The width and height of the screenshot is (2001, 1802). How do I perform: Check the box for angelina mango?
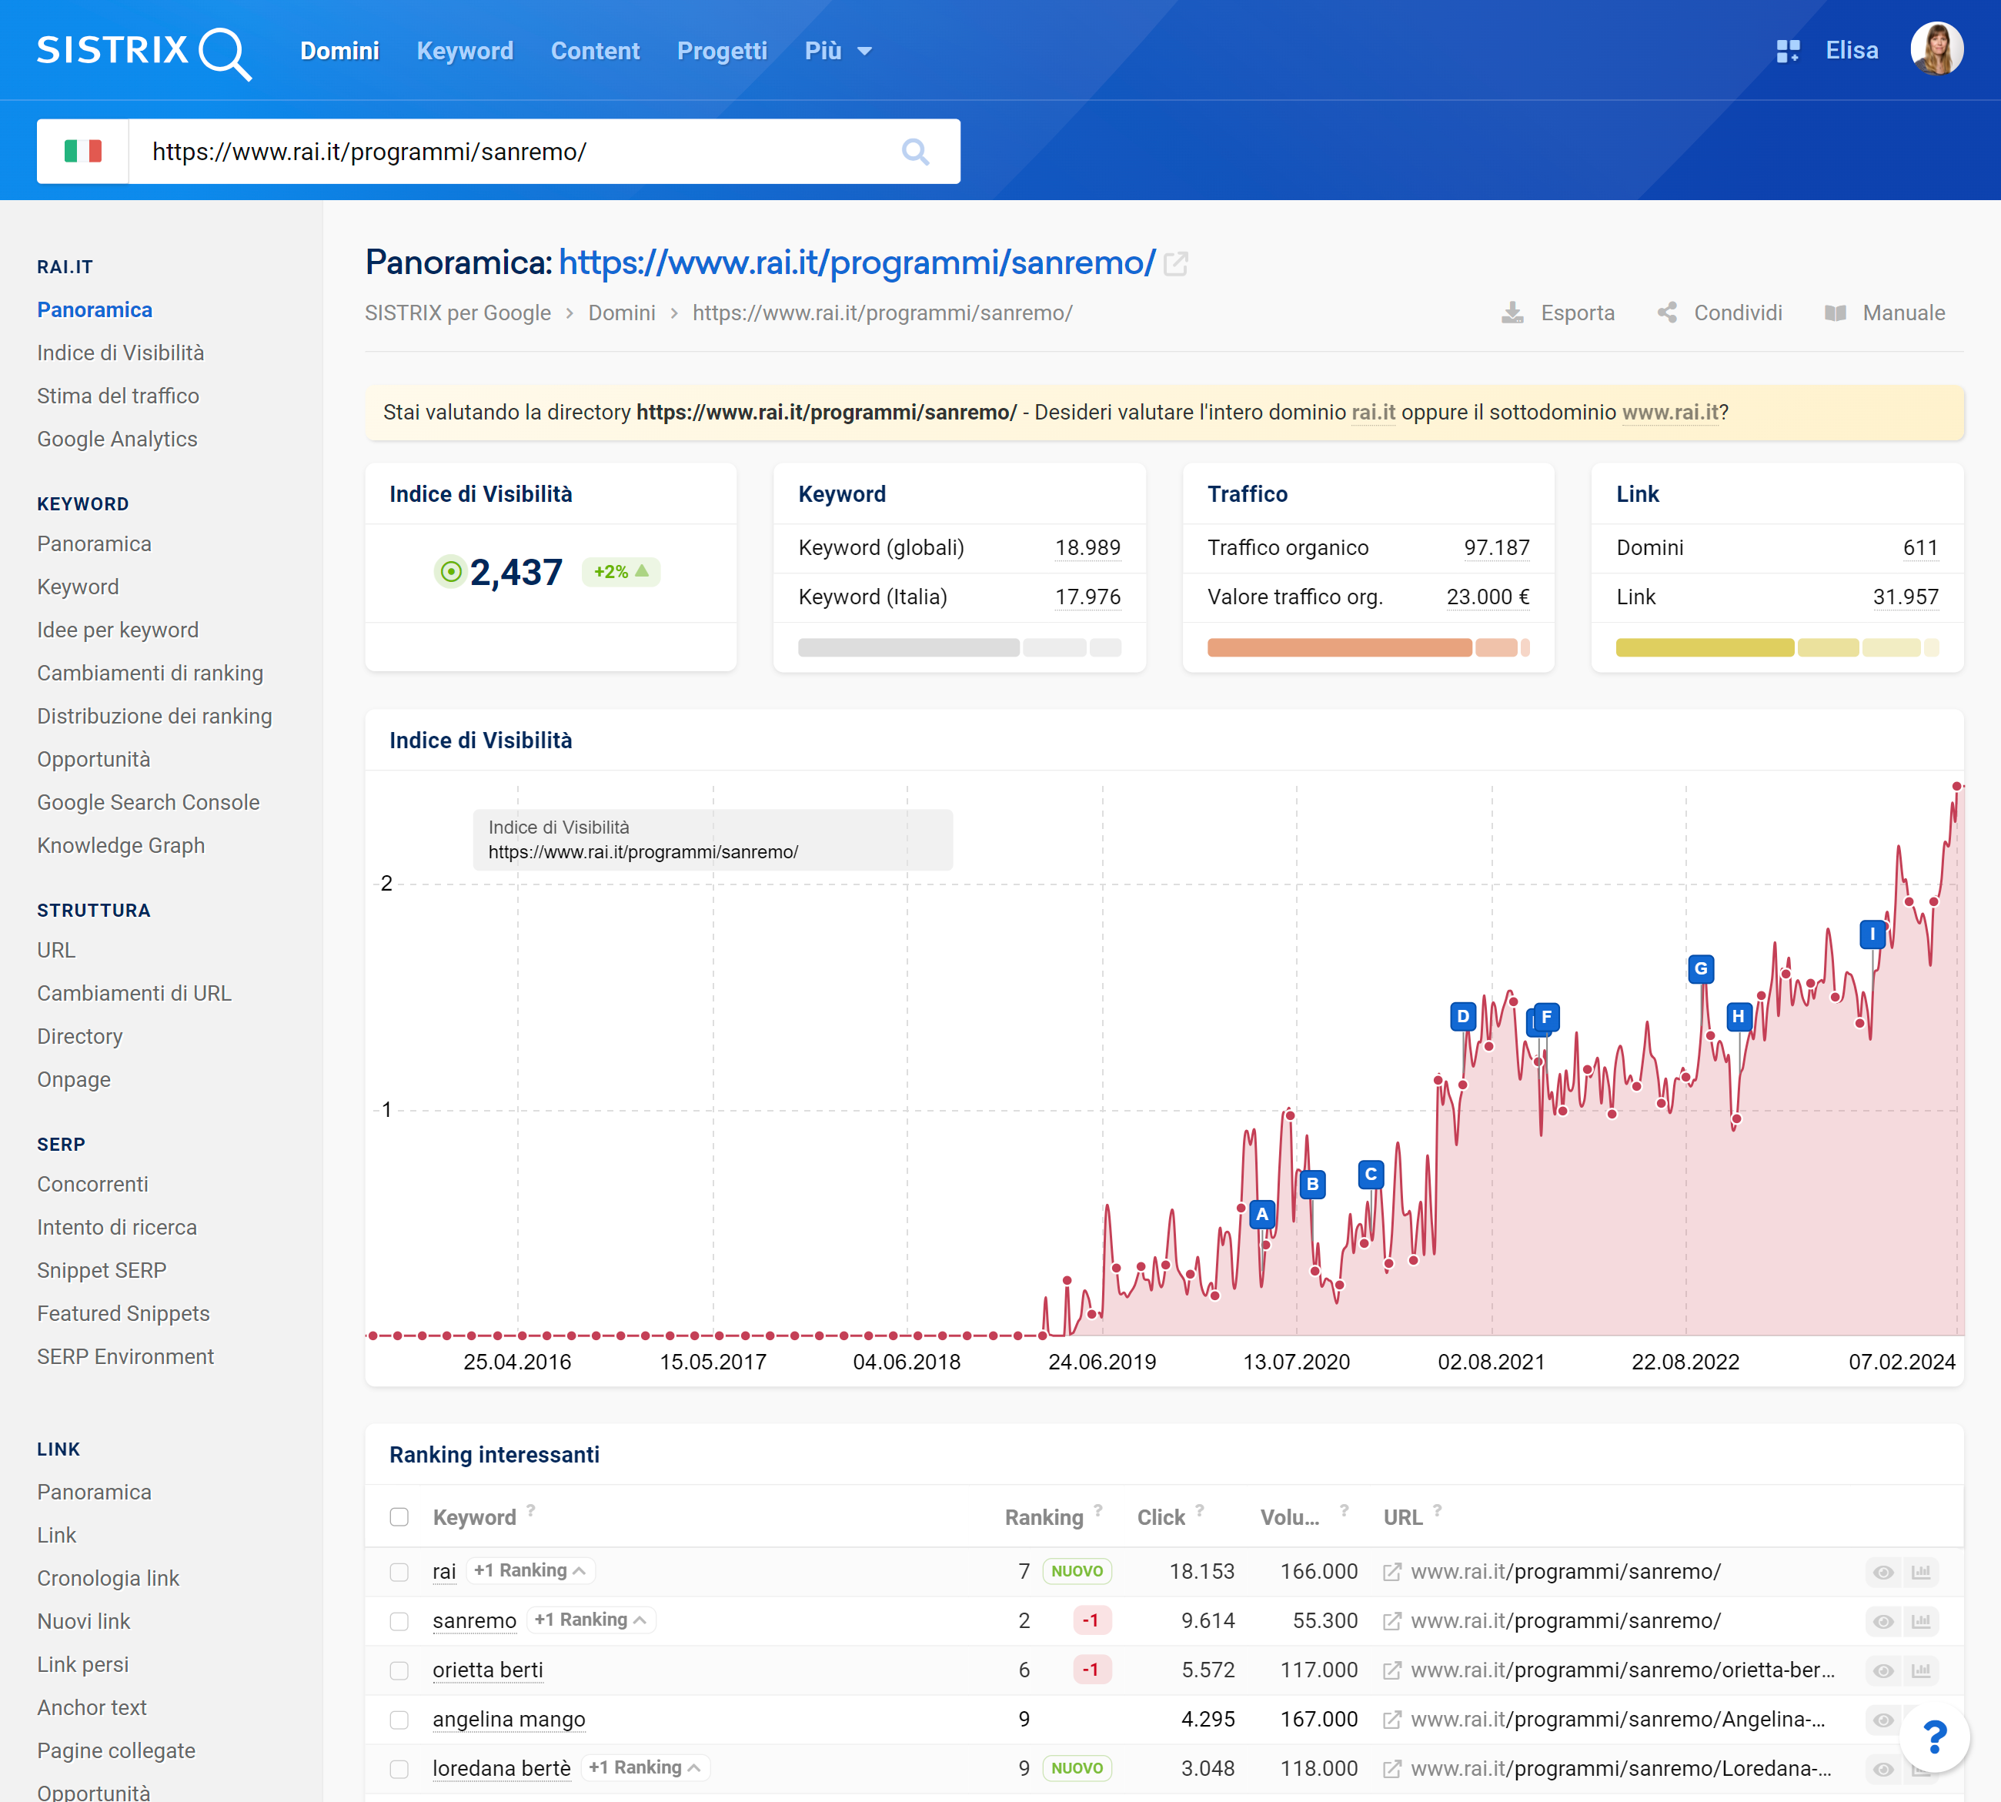point(399,1720)
